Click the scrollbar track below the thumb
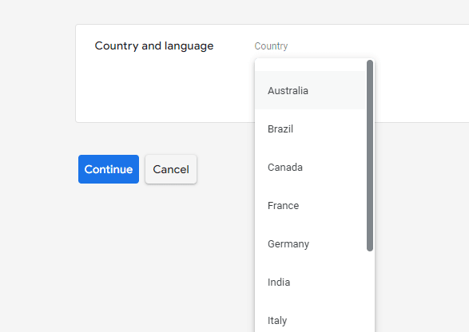The image size is (469, 332). pos(370,291)
